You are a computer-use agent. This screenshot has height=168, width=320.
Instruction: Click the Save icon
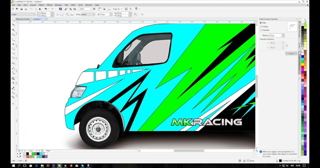[22, 9]
